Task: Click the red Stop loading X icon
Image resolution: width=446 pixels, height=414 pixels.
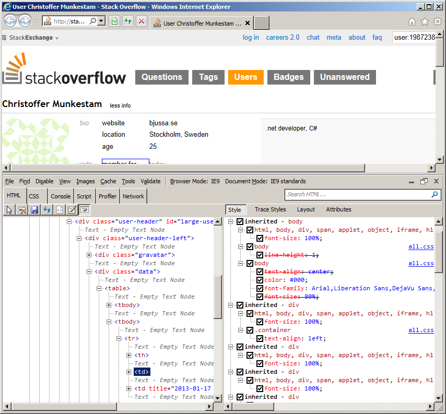Action: (142, 21)
